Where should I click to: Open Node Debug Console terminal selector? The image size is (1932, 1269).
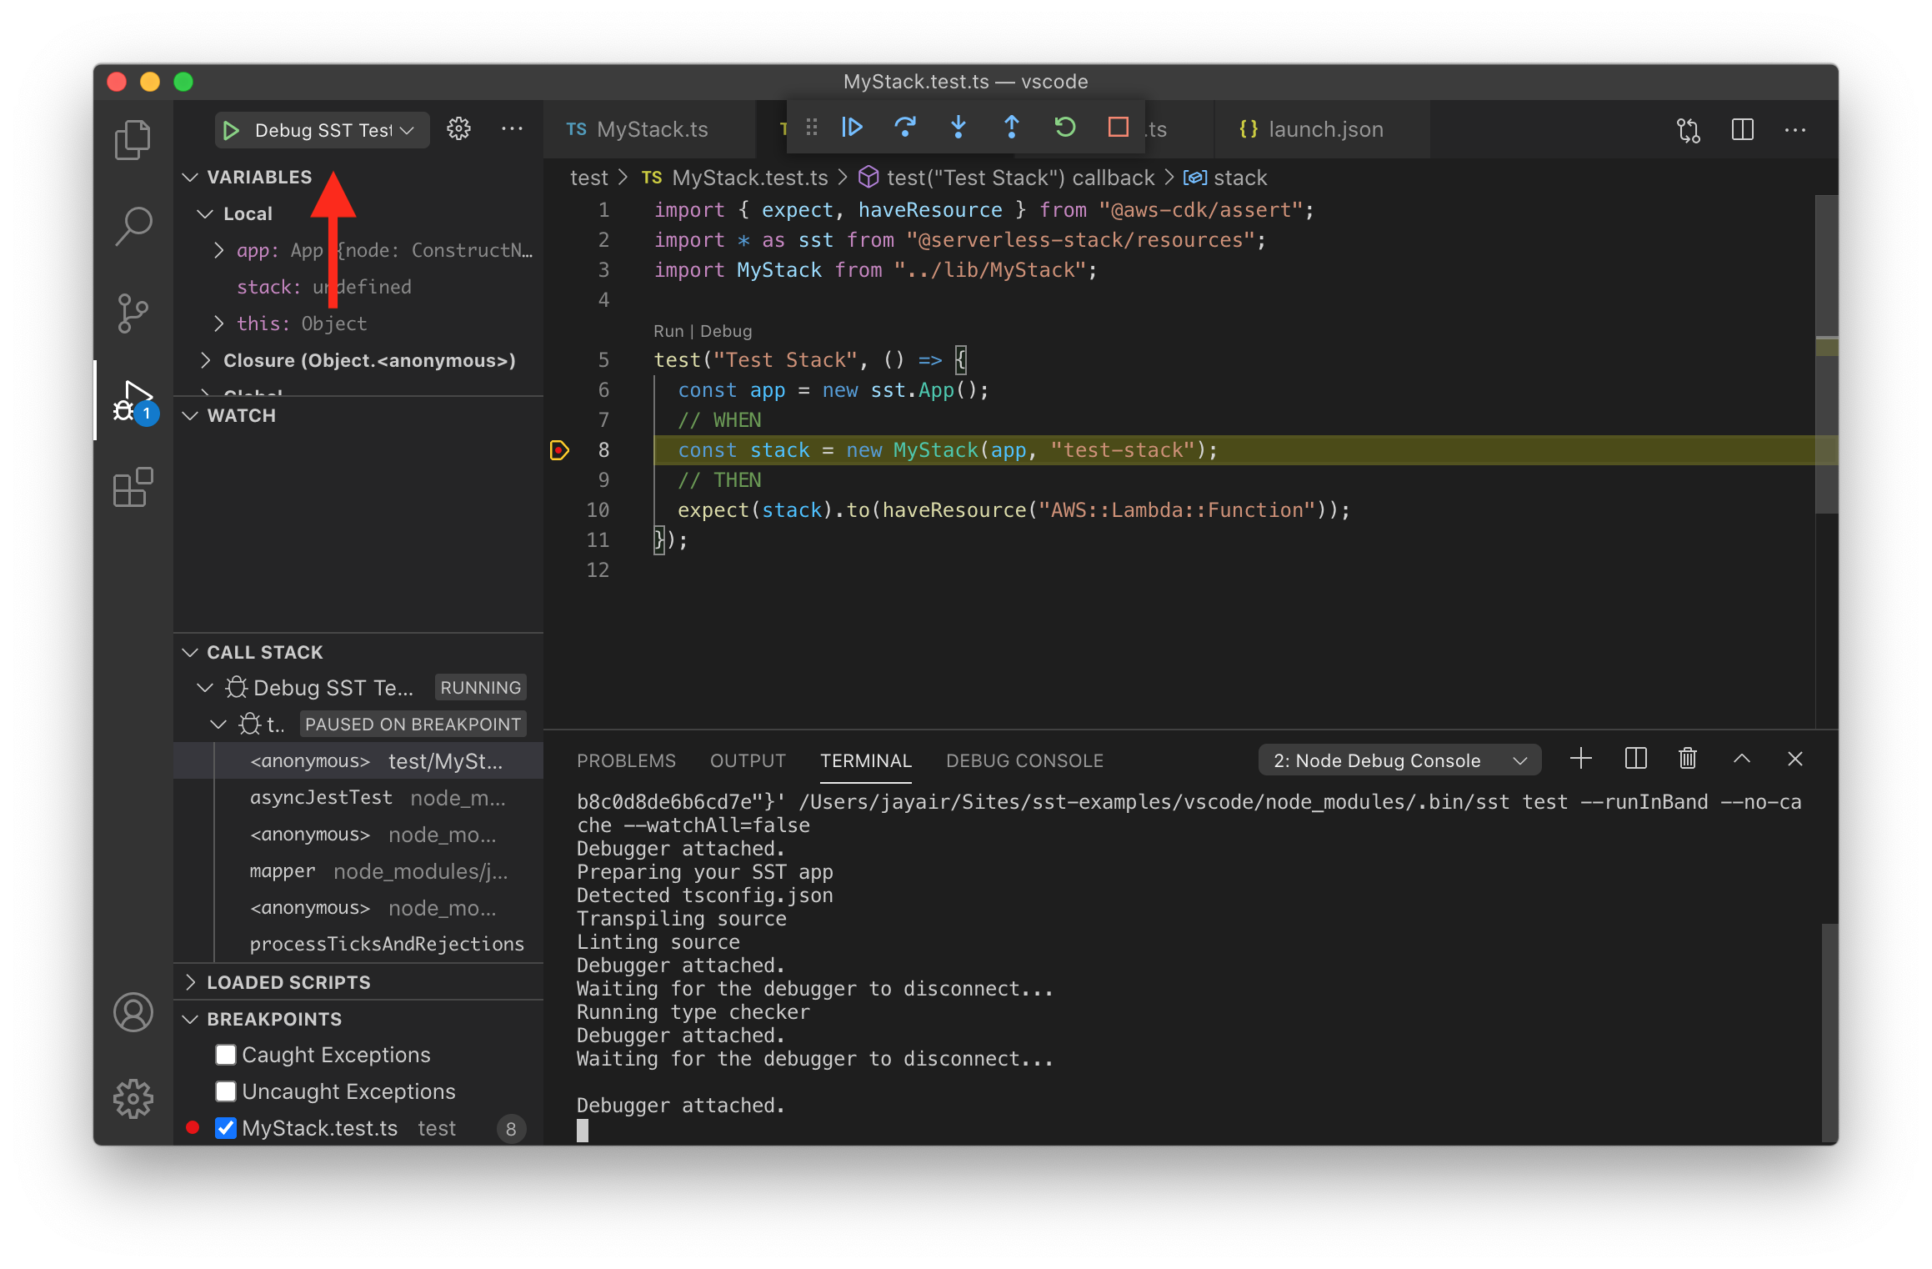(1400, 760)
